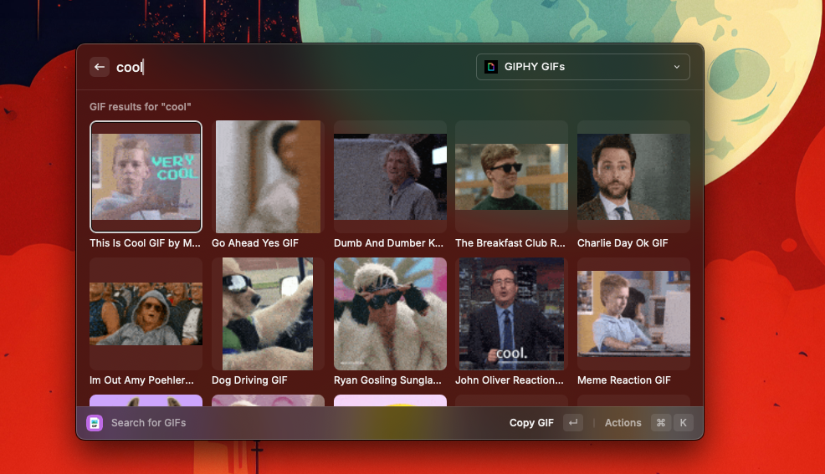Click the back arrow button

click(x=100, y=67)
